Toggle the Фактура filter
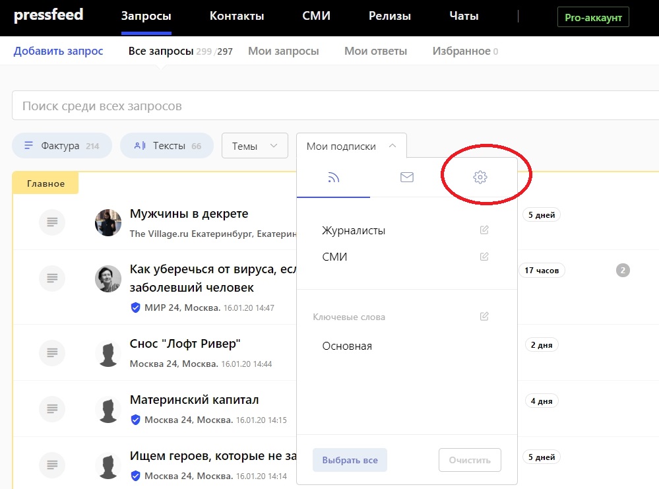 (x=62, y=146)
